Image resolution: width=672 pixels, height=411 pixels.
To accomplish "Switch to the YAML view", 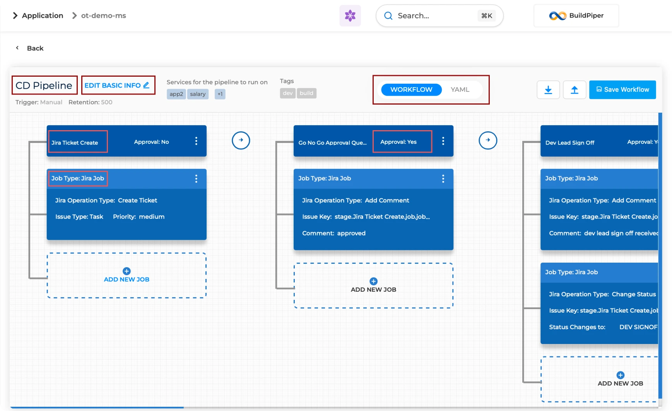I will click(x=460, y=89).
